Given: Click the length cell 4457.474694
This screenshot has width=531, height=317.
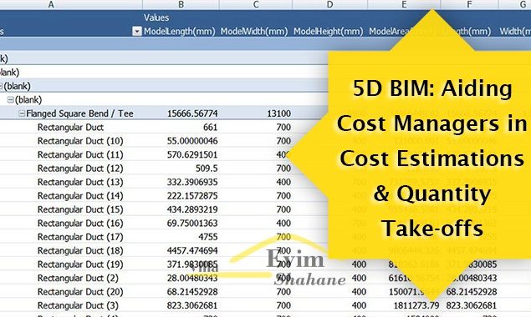Looking at the screenshot, I should (x=192, y=251).
